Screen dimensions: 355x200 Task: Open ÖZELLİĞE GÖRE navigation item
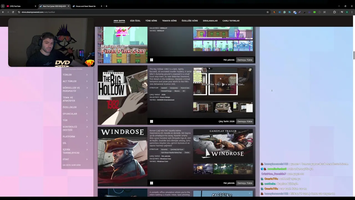tap(190, 21)
